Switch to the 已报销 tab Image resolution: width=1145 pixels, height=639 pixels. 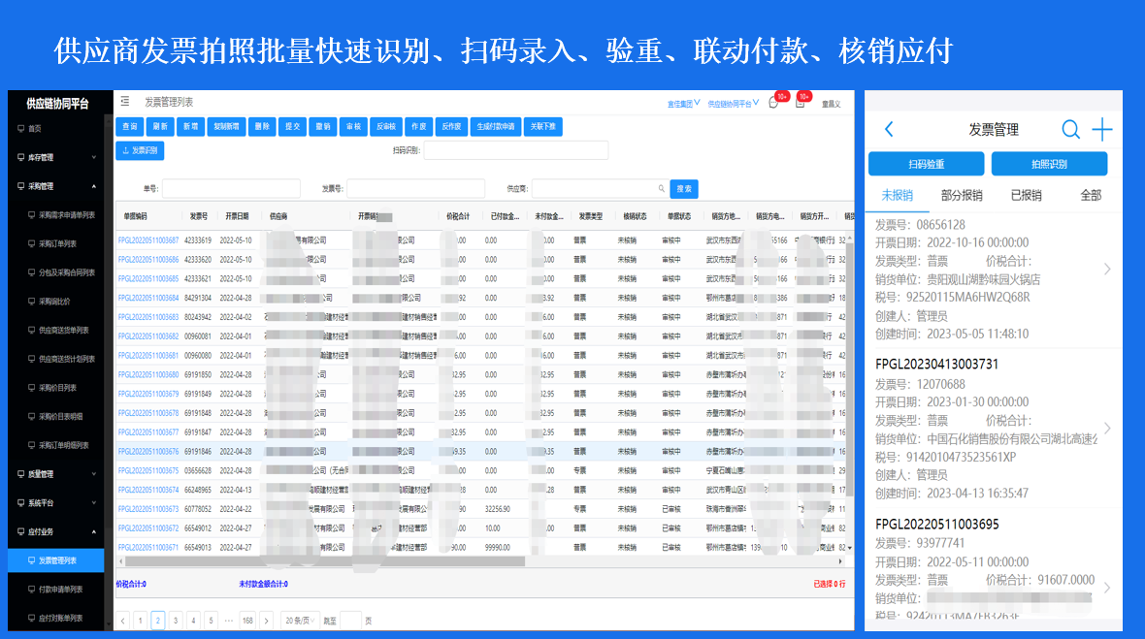[1026, 195]
